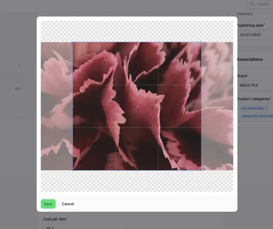273x229 pixels.
Task: Select the bottom-right crop handle
Action: [201, 170]
